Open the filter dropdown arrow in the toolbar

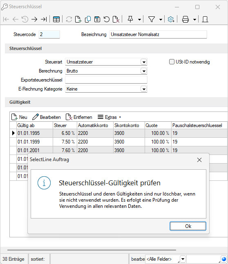coord(161,20)
